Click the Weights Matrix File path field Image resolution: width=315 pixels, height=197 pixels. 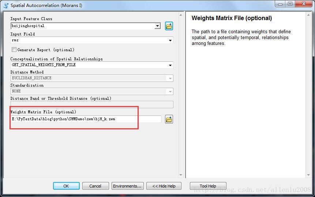(x=86, y=119)
